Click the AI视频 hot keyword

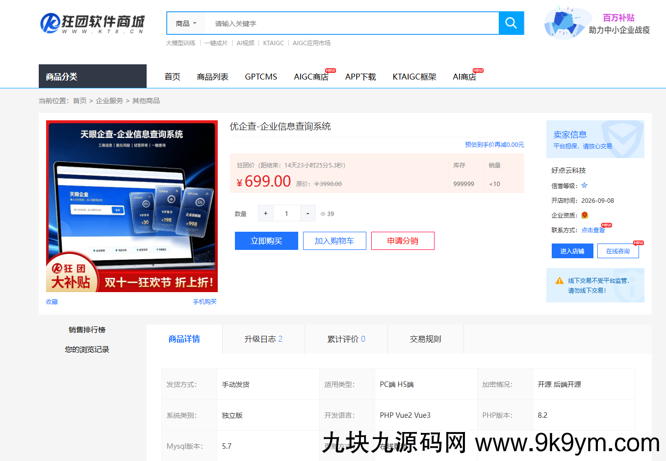pyautogui.click(x=246, y=43)
